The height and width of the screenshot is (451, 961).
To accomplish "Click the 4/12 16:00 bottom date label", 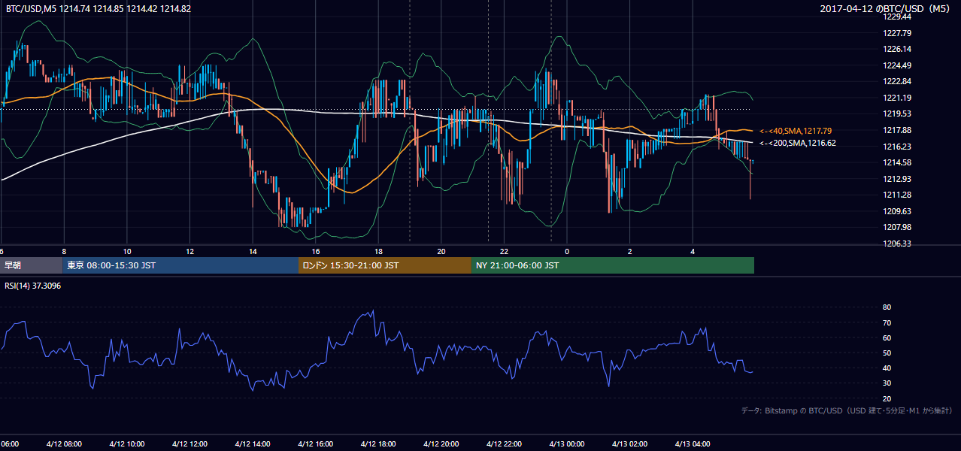I will click(316, 443).
